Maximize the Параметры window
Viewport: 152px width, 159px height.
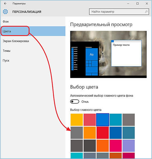click(x=137, y=3)
